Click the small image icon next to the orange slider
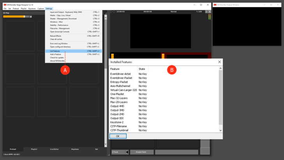284x160 pixels. [x=31, y=16]
